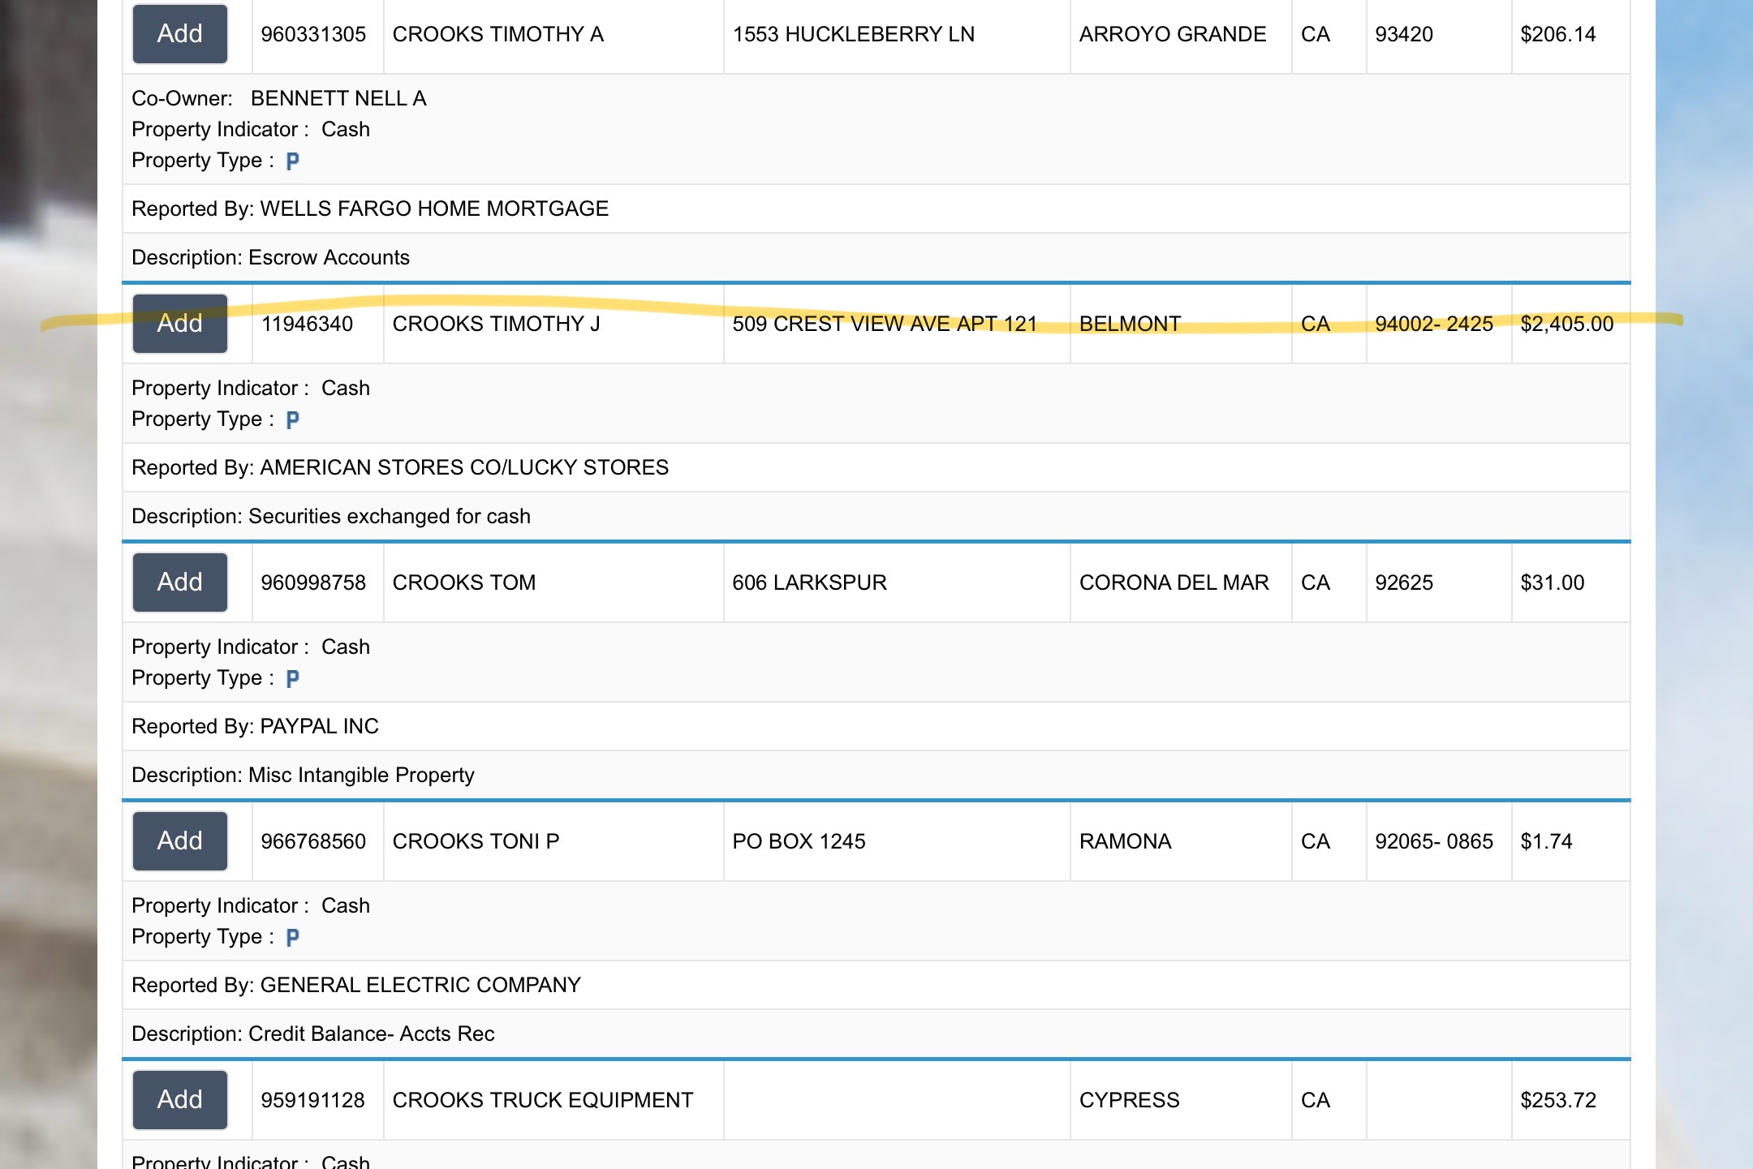The height and width of the screenshot is (1169, 1753).
Task: Click ZIP code 92625
Action: pyautogui.click(x=1404, y=582)
